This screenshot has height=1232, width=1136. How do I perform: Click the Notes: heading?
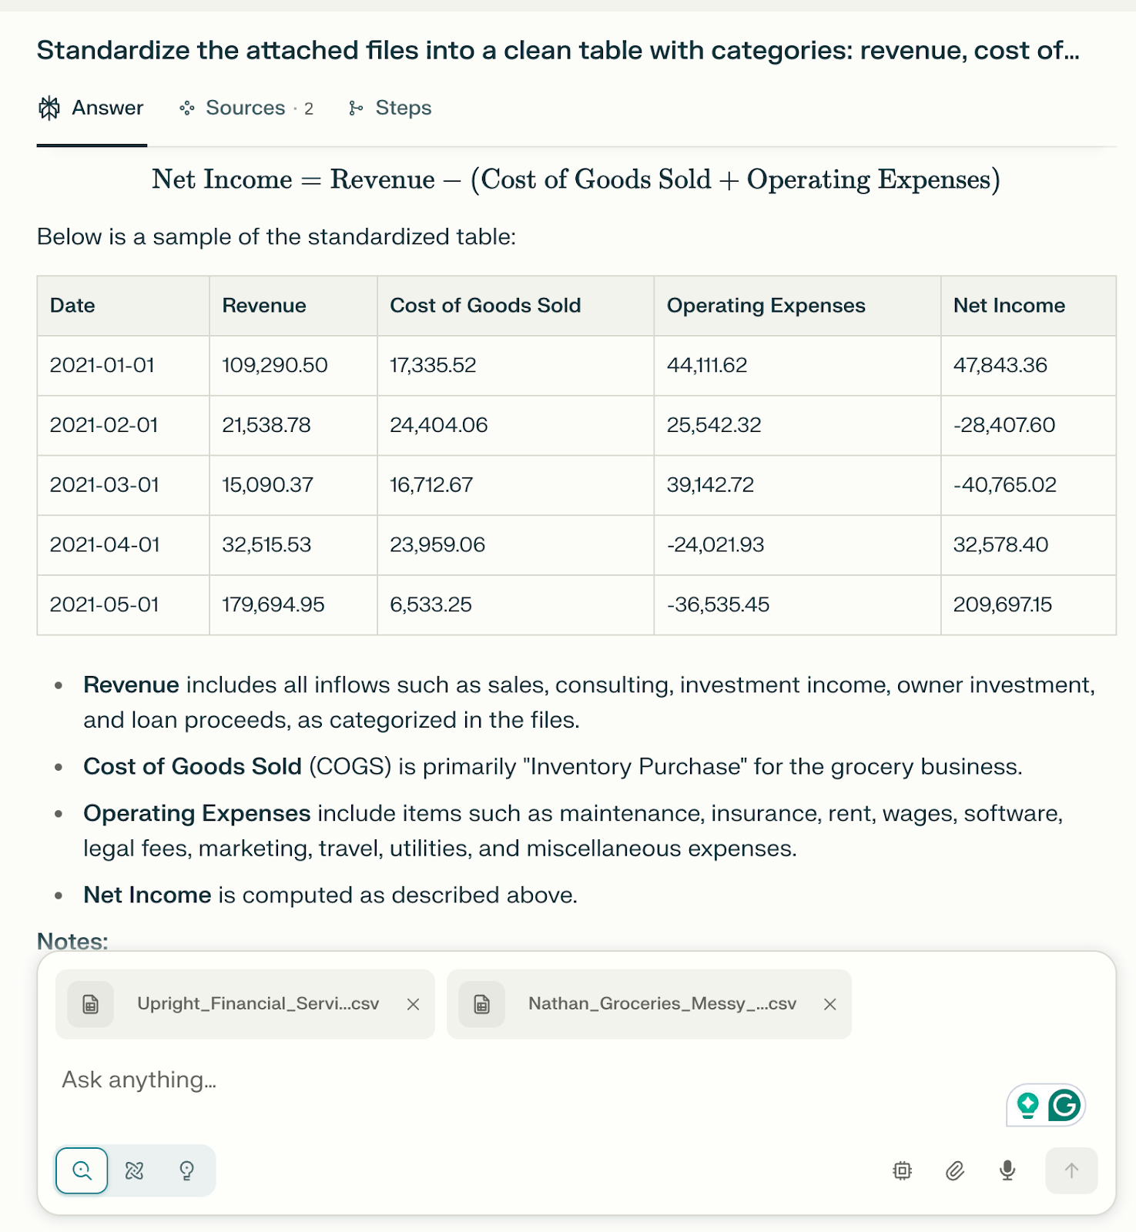[72, 941]
